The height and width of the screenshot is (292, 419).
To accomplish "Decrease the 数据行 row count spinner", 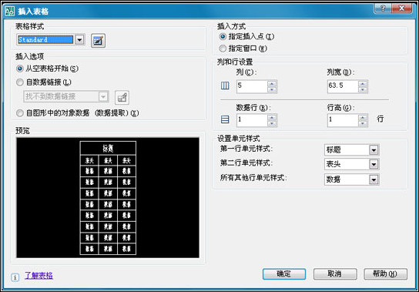I will pos(272,123).
